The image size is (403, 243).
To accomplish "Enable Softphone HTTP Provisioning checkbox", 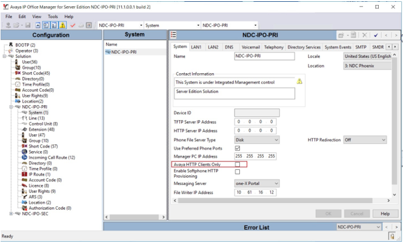I will 238,172.
